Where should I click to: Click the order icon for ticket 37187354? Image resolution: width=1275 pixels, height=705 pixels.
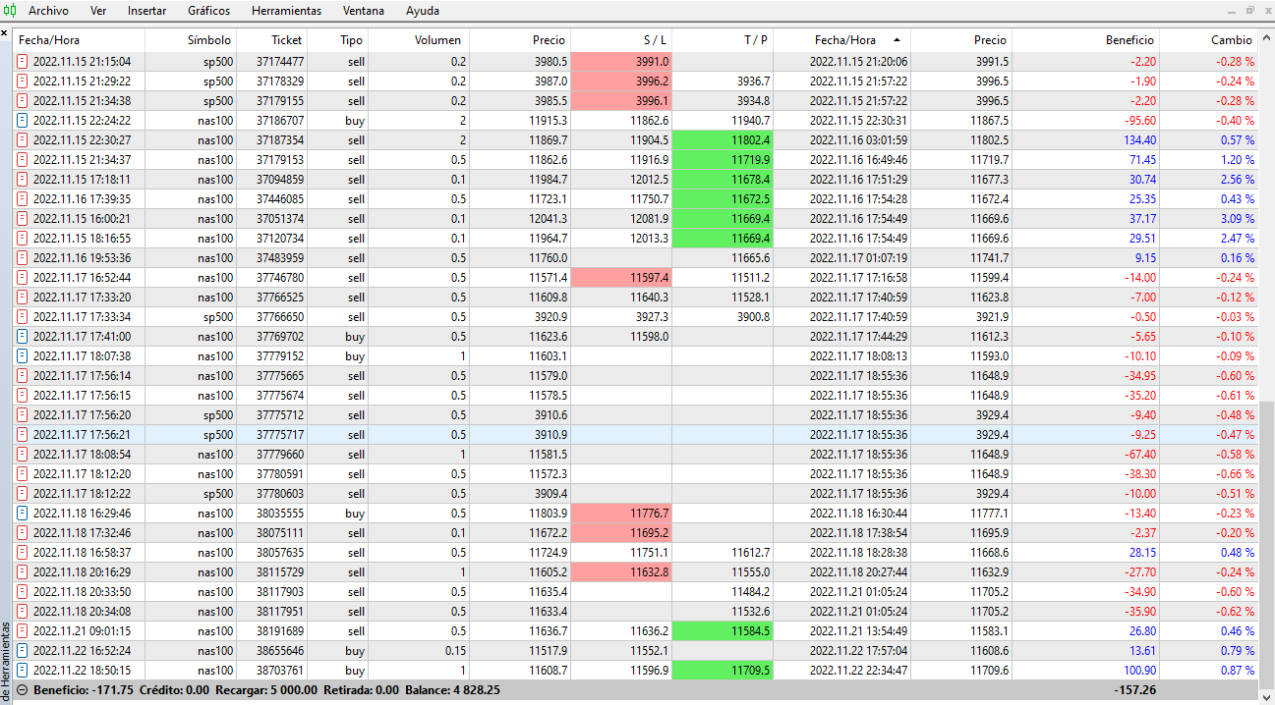click(23, 140)
